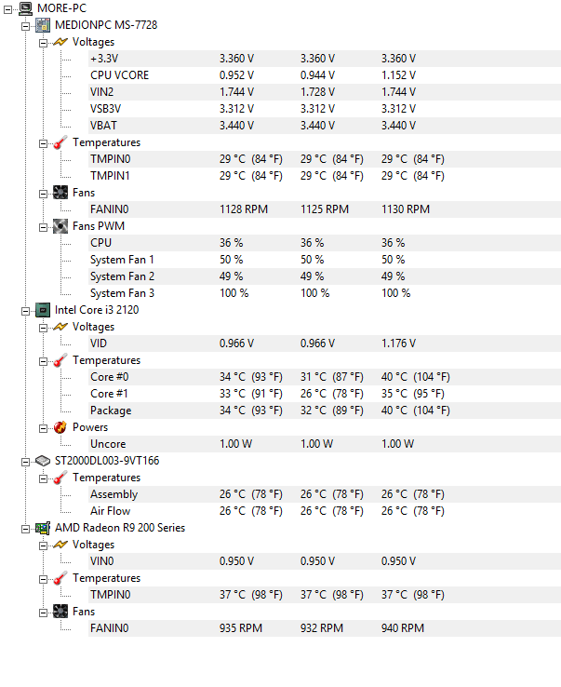
Task: Collapse the MORE-PC root node
Action: (9, 8)
